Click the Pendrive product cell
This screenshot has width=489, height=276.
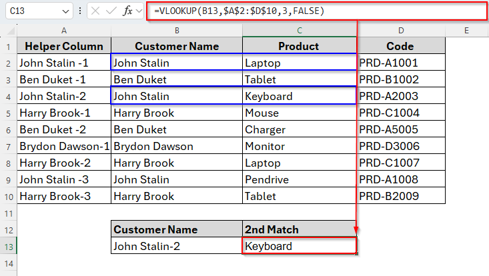(300, 179)
